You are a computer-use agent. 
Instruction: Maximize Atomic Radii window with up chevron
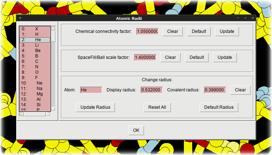click(245, 18)
